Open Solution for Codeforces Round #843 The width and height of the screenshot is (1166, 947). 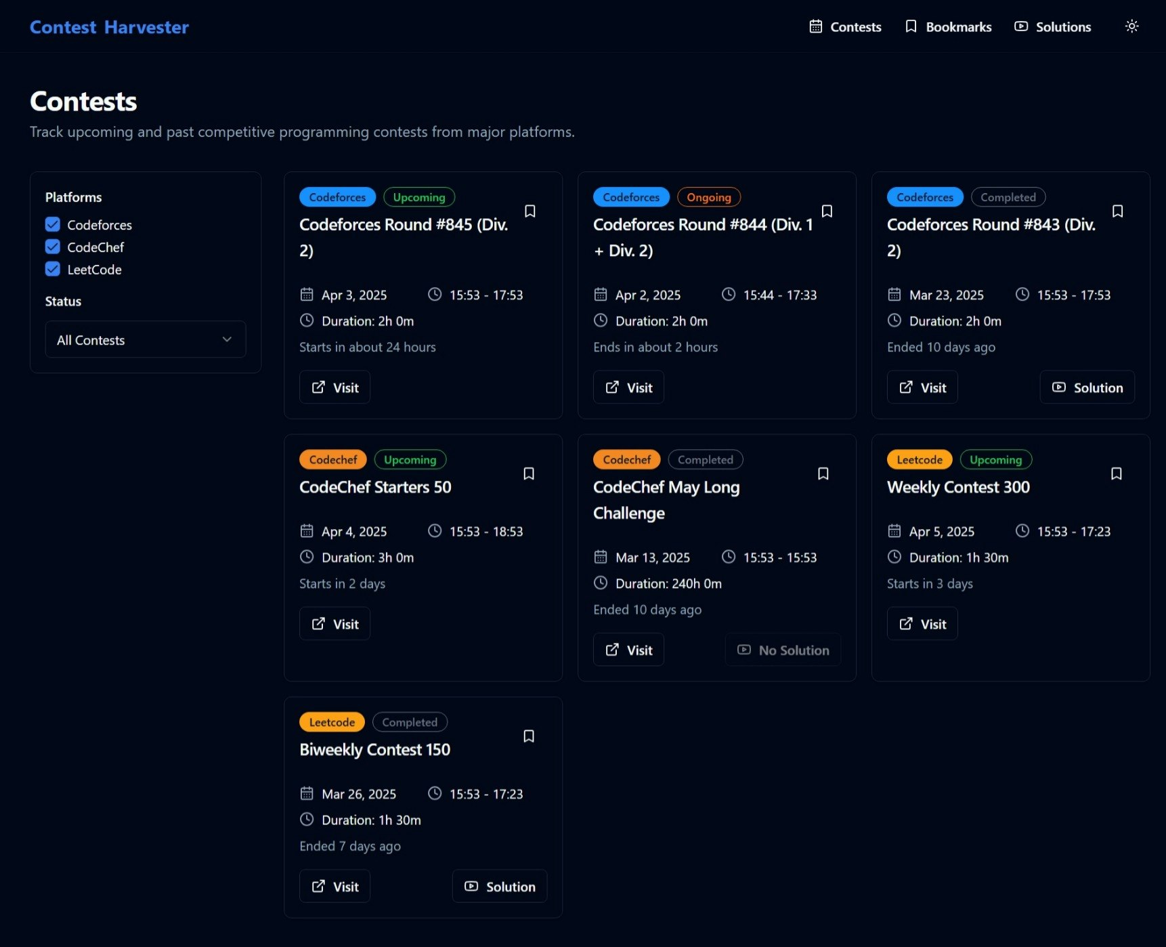(x=1087, y=387)
